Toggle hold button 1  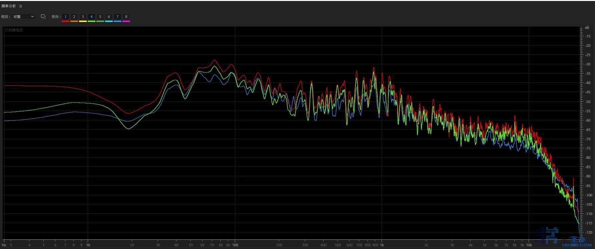click(x=65, y=17)
